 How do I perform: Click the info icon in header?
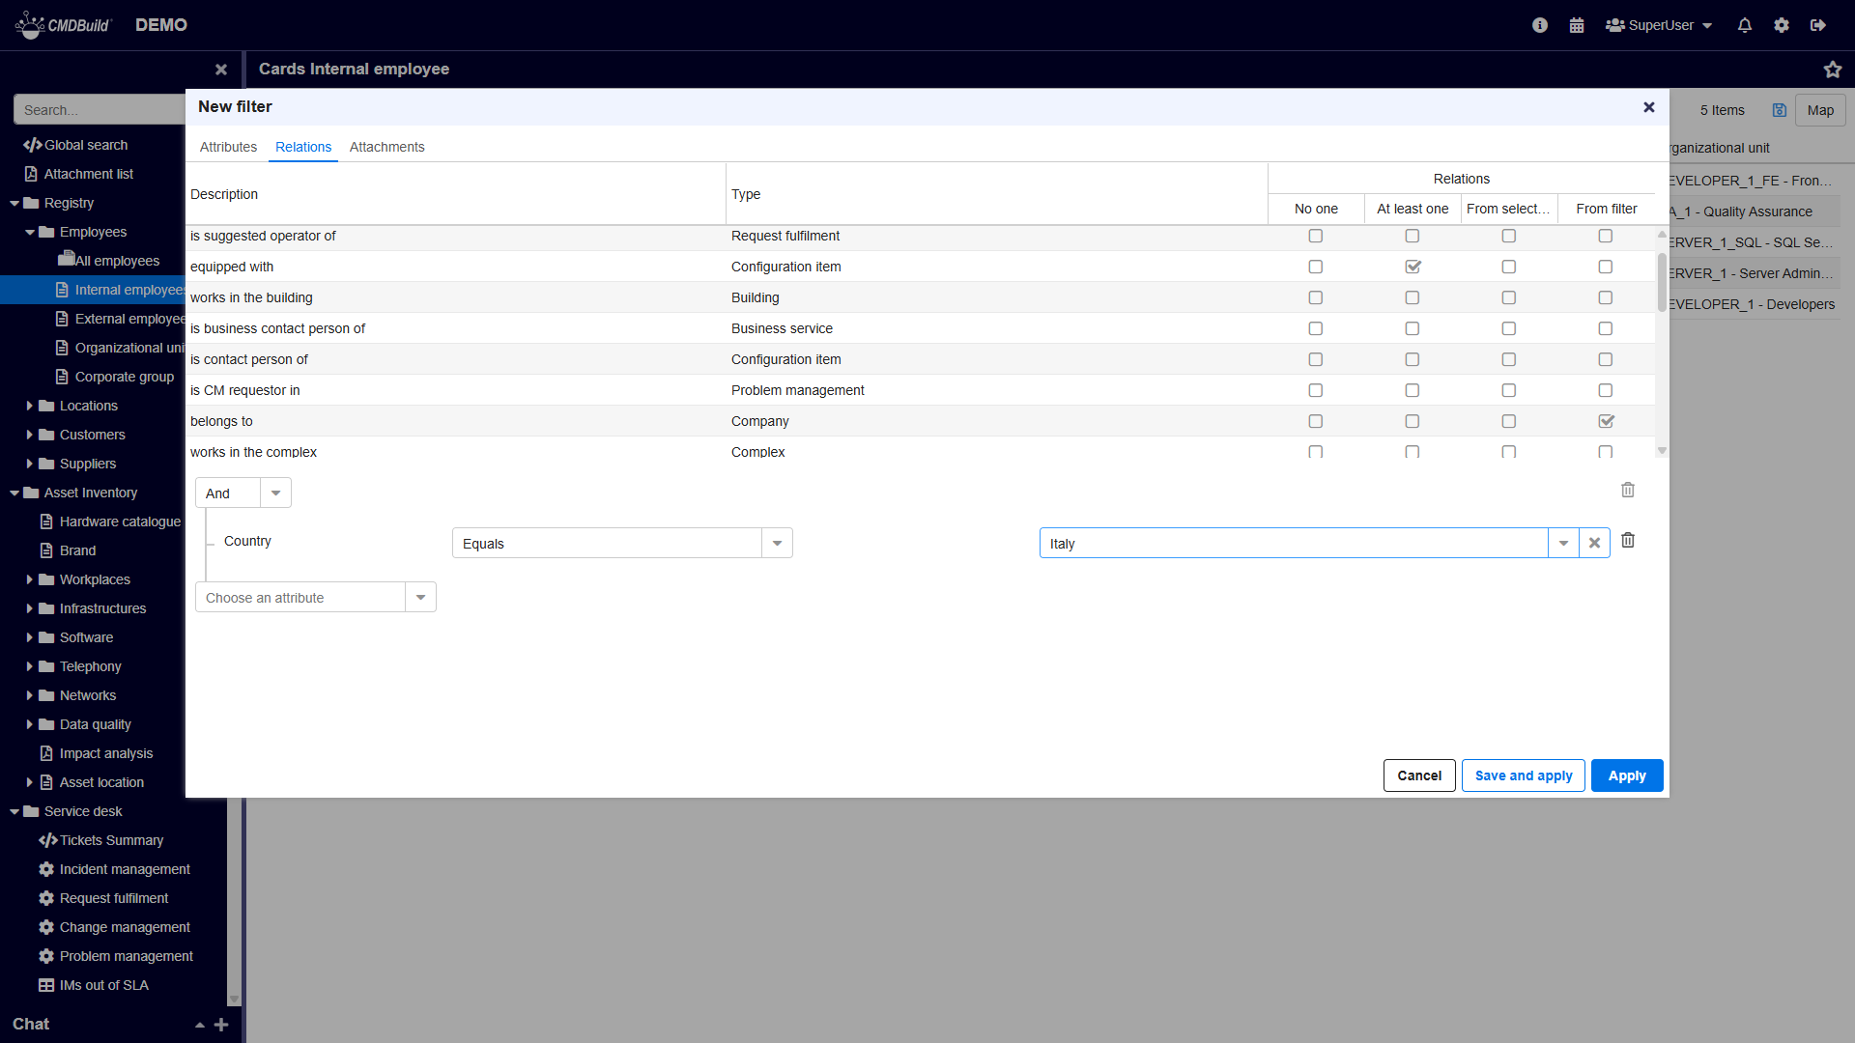1540,26
